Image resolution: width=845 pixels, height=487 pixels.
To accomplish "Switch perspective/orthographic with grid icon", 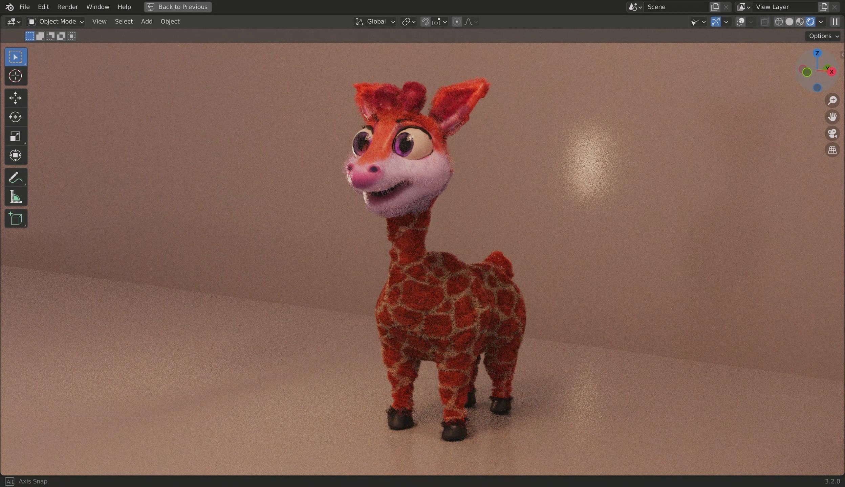I will 832,150.
